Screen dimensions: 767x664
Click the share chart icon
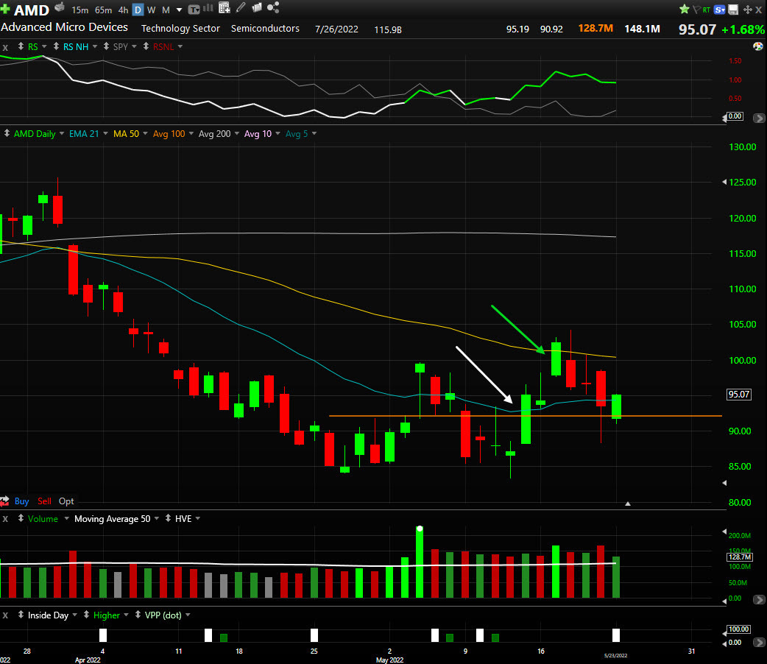(x=273, y=7)
